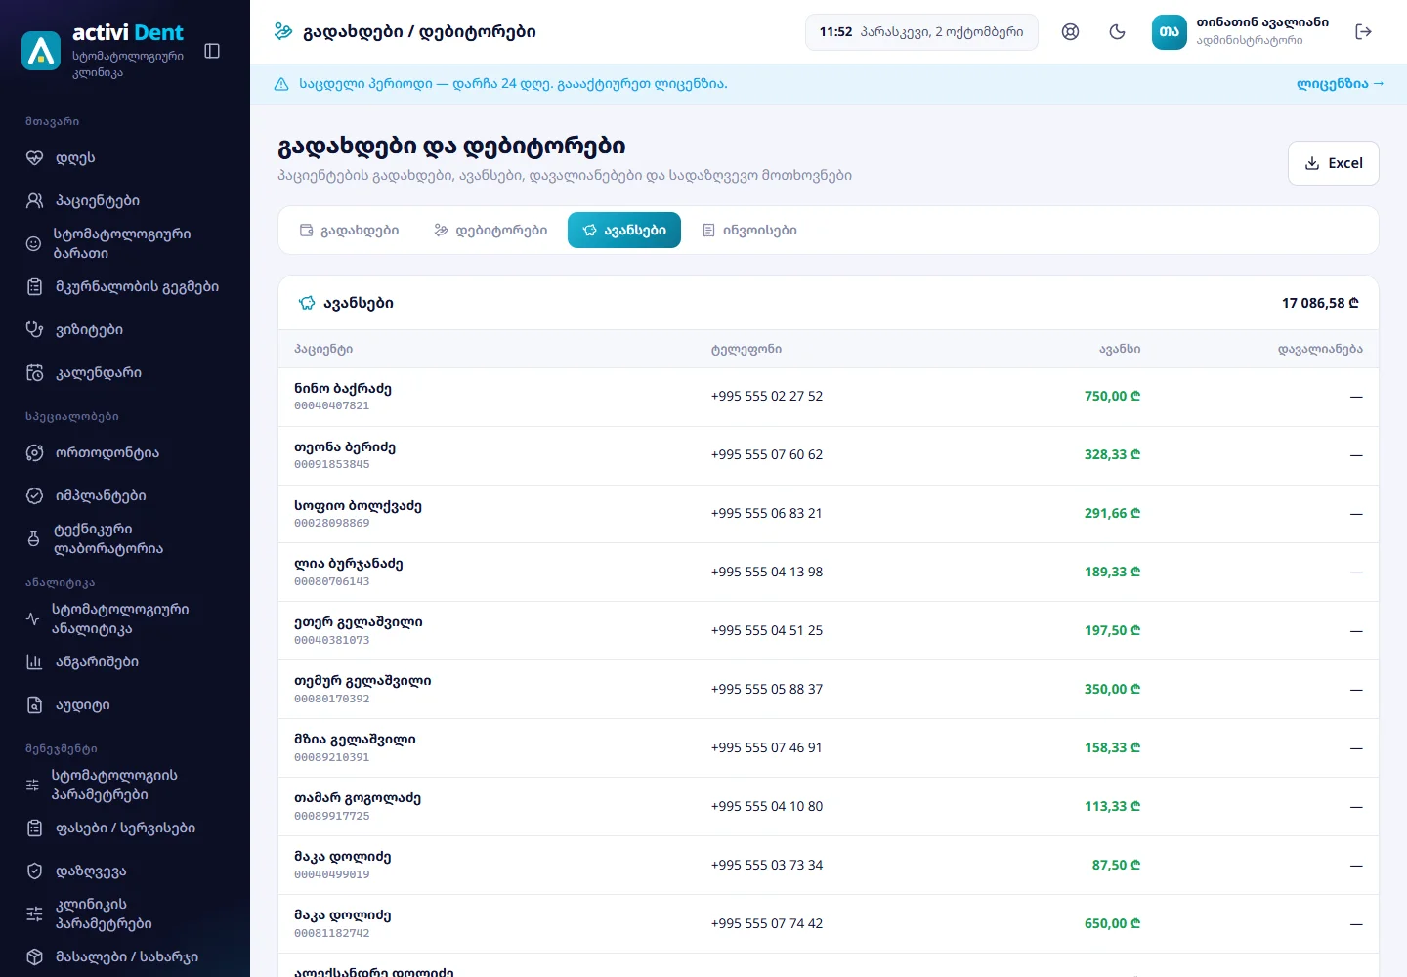Toggle dark mode moon icon
This screenshot has width=1407, height=977.
[1118, 32]
